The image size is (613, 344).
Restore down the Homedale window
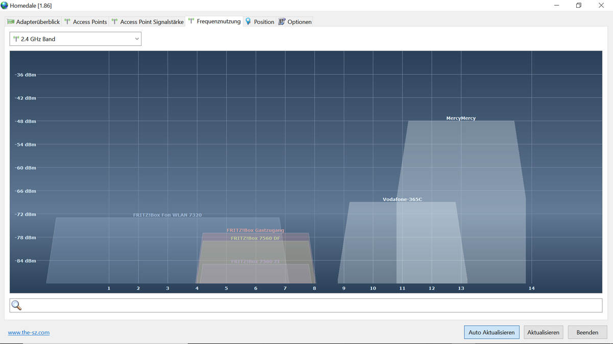(x=579, y=6)
